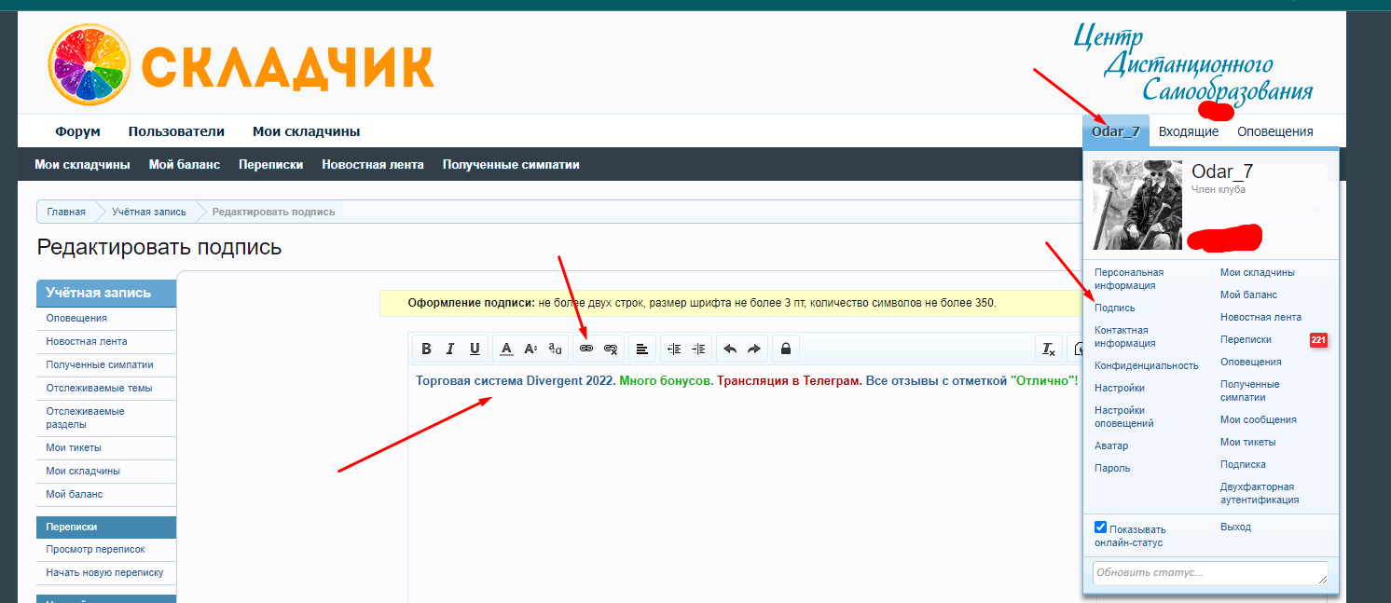Image resolution: width=1391 pixels, height=603 pixels.
Task: Open Мои тикеты in left sidebar
Action: [106, 447]
